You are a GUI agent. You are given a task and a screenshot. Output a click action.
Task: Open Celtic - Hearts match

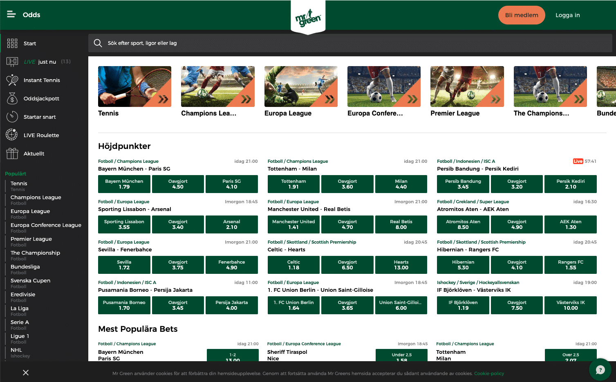click(286, 250)
